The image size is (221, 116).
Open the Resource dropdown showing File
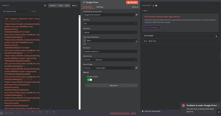(x=110, y=23)
